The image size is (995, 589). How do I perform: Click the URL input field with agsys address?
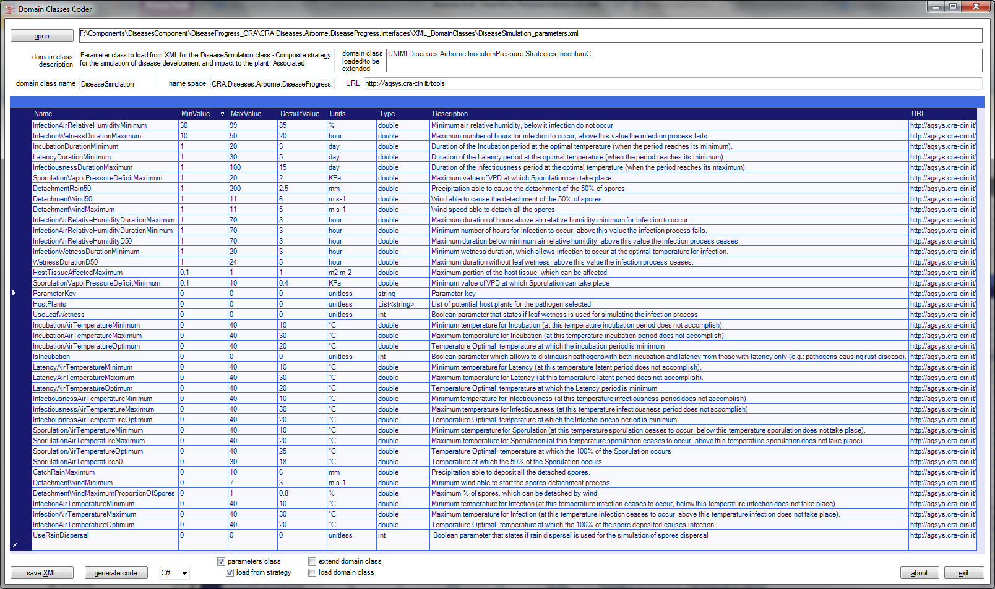pyautogui.click(x=673, y=83)
